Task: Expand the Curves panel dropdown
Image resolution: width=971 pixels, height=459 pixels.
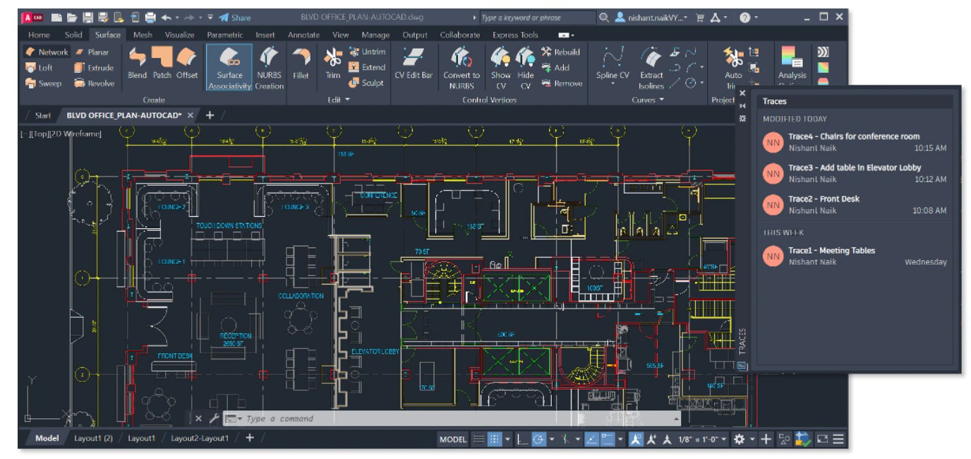Action: pyautogui.click(x=648, y=100)
